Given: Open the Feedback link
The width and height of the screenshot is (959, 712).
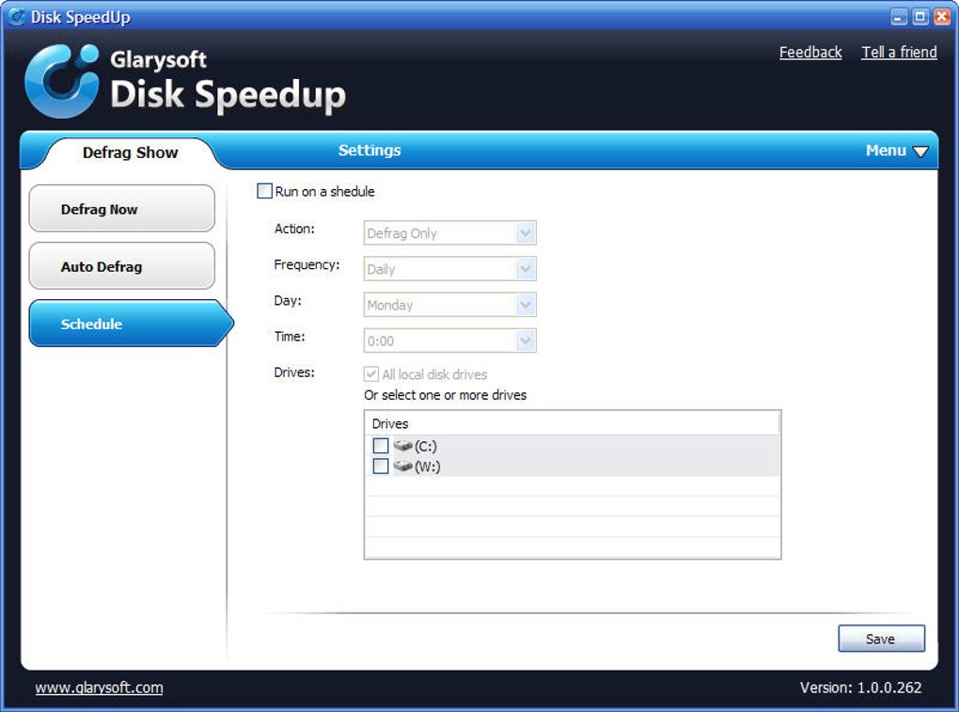Looking at the screenshot, I should pyautogui.click(x=810, y=53).
